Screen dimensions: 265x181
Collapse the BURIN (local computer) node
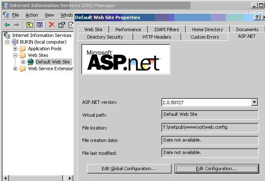(7, 42)
